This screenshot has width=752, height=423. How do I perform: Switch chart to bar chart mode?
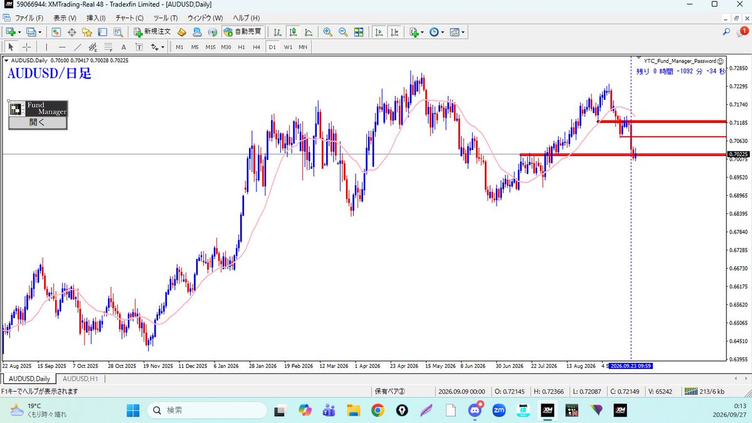277,32
